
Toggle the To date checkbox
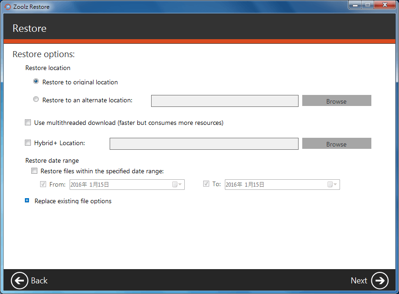click(x=206, y=184)
